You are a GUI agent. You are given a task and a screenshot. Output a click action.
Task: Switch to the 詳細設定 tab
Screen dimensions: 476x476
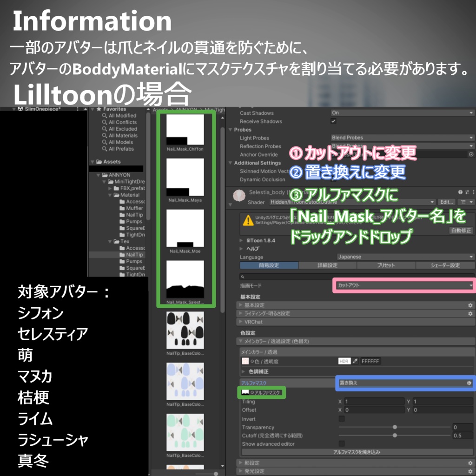tap(328, 265)
